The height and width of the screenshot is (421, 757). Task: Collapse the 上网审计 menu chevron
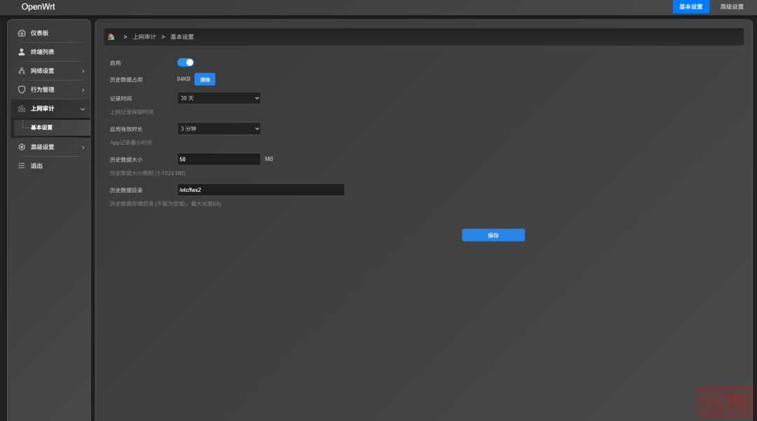click(x=83, y=109)
